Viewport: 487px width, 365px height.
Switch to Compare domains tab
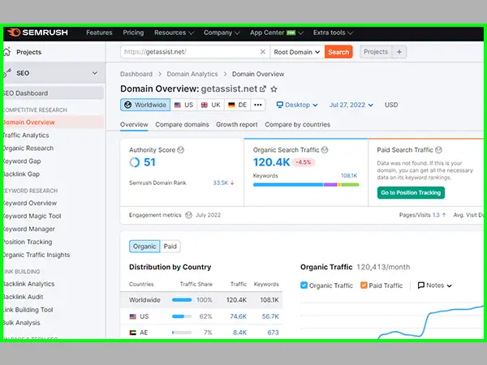click(x=182, y=124)
